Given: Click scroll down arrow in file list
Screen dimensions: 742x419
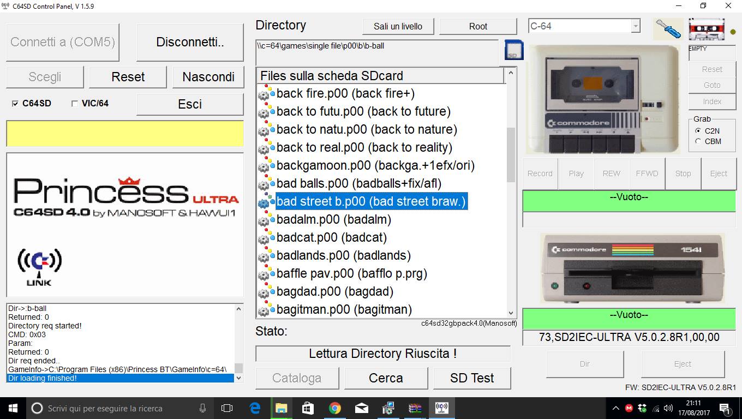Looking at the screenshot, I should [x=511, y=313].
